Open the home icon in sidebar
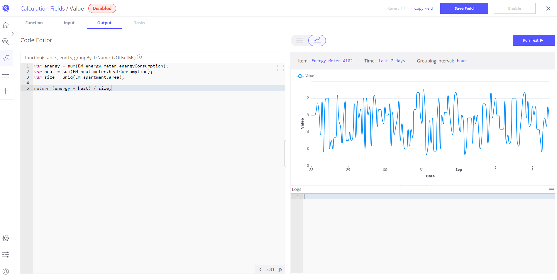Image resolution: width=557 pixels, height=280 pixels. [x=6, y=25]
